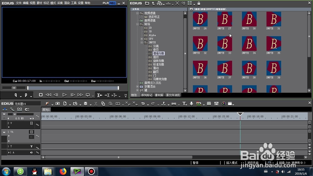Click the shuttle slider under the preview
Image resolution: width=313 pixels, height=176 pixels.
[14, 88]
